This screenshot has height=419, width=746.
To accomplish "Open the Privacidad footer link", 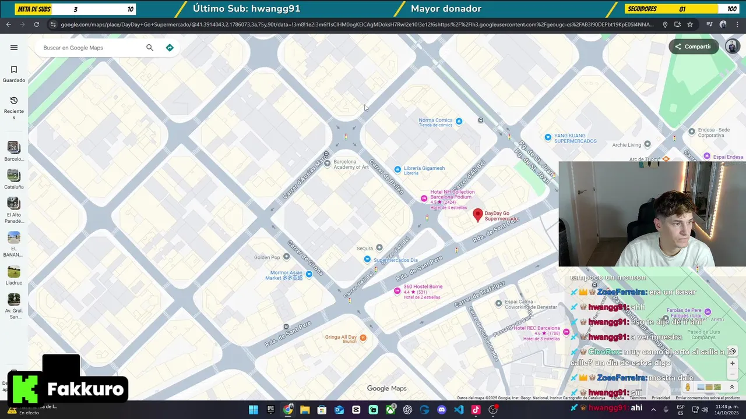I will (x=660, y=398).
